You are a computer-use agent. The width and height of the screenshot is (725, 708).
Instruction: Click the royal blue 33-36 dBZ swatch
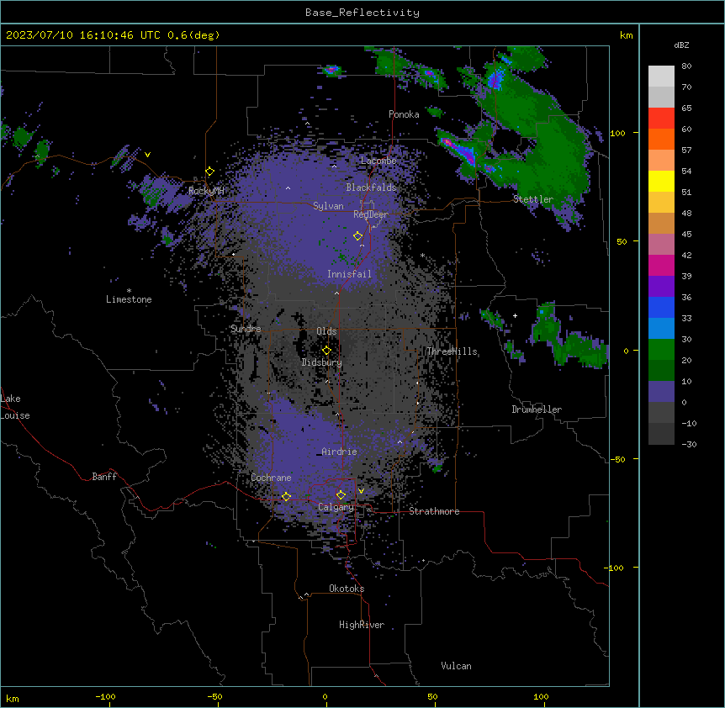(x=661, y=307)
